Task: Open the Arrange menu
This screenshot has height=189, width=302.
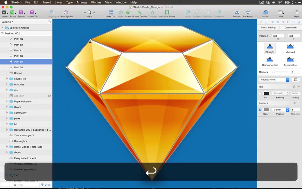Action: tap(82, 2)
